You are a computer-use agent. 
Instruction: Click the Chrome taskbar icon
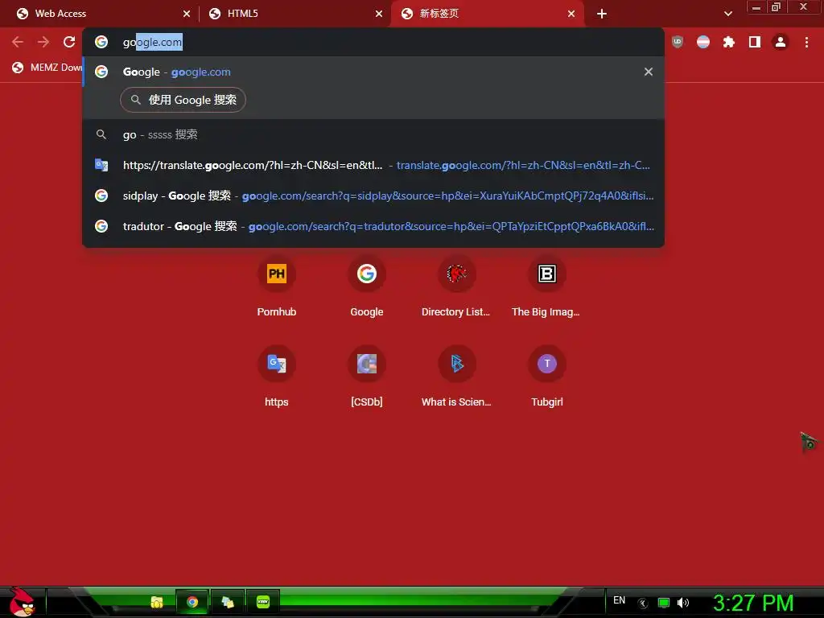(x=192, y=602)
